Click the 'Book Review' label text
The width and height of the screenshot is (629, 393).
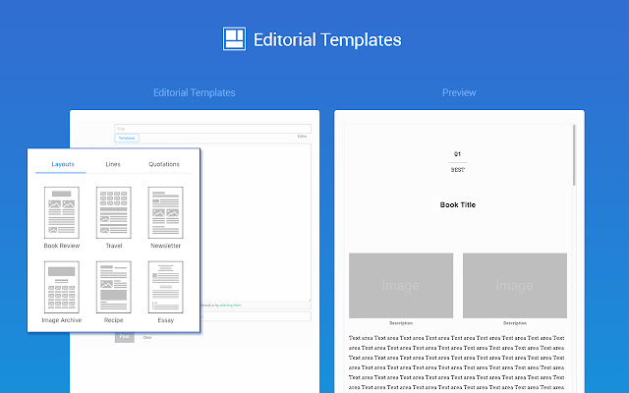(x=62, y=246)
